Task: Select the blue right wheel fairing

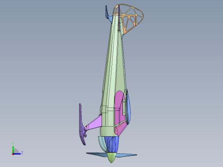Action: pos(128,107)
